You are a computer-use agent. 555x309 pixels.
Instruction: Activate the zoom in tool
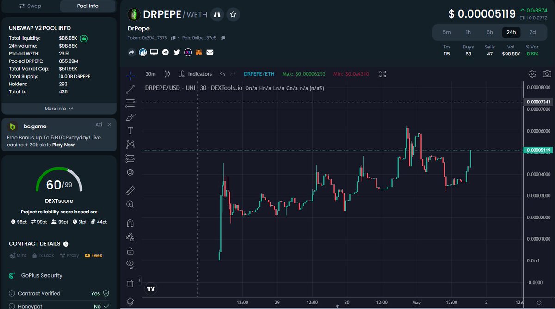pyautogui.click(x=130, y=204)
